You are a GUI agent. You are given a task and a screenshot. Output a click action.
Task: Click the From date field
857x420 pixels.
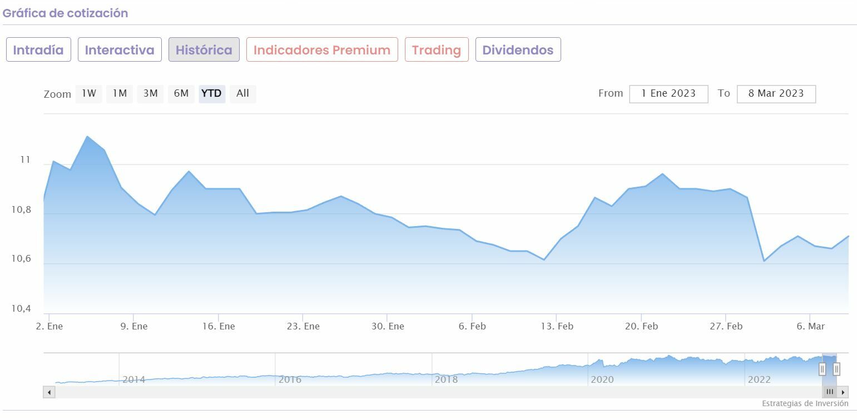[x=668, y=94]
